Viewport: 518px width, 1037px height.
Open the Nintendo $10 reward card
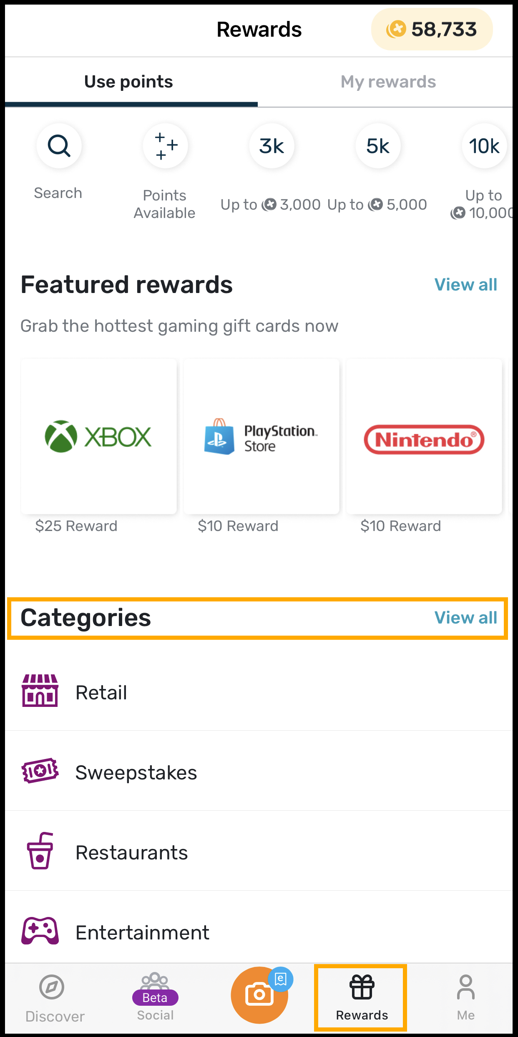(424, 436)
